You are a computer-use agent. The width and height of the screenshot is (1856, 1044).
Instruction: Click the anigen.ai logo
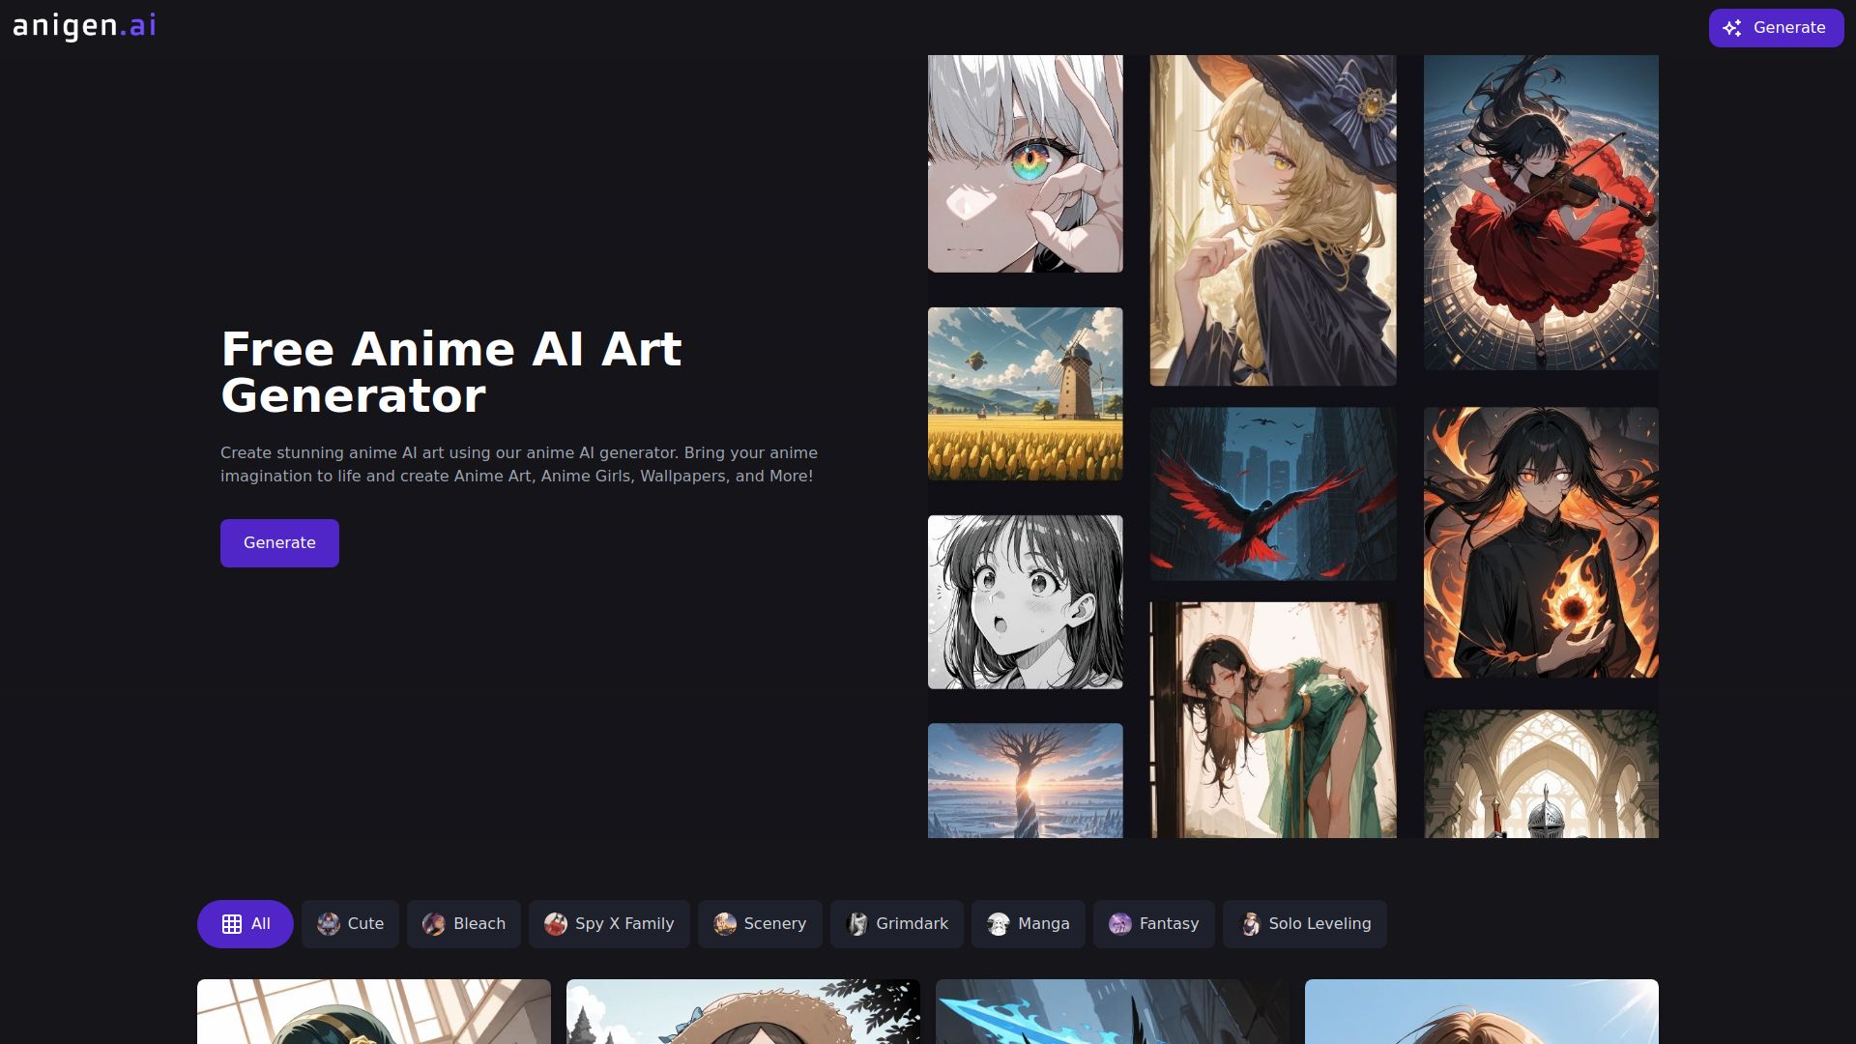tap(83, 26)
